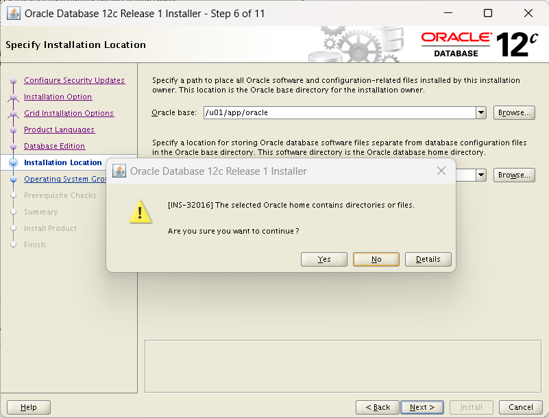The width and height of the screenshot is (549, 418).
Task: Open Details for the INS-32016 warning
Action: click(428, 259)
